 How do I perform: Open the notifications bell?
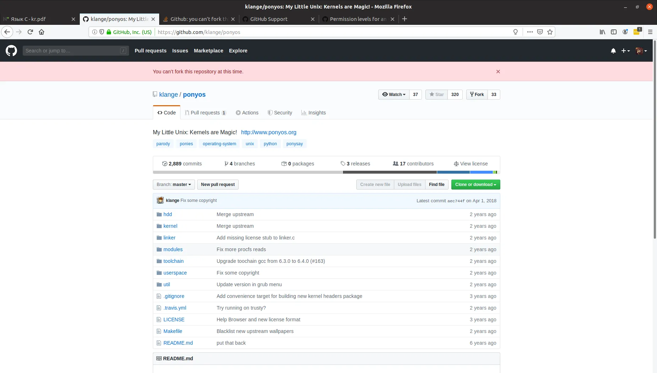613,51
